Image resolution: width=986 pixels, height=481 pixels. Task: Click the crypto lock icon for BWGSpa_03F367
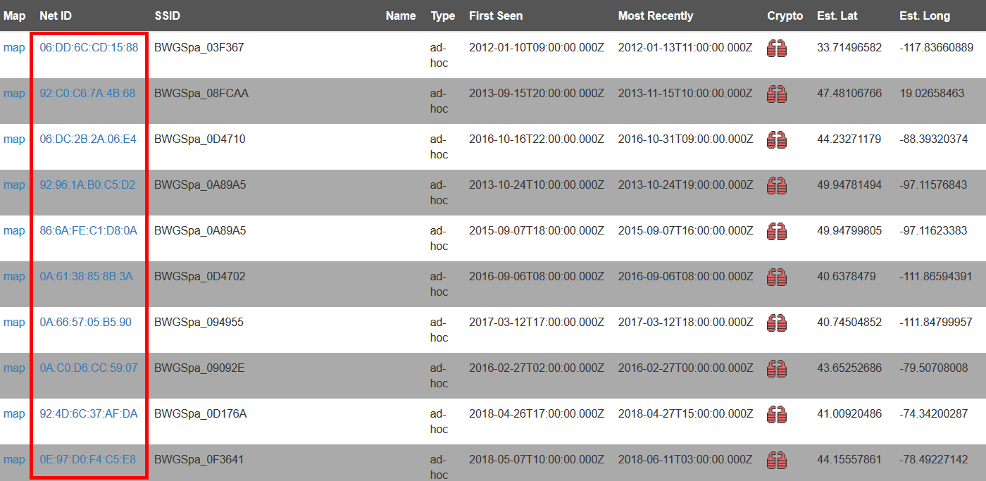pyautogui.click(x=776, y=49)
